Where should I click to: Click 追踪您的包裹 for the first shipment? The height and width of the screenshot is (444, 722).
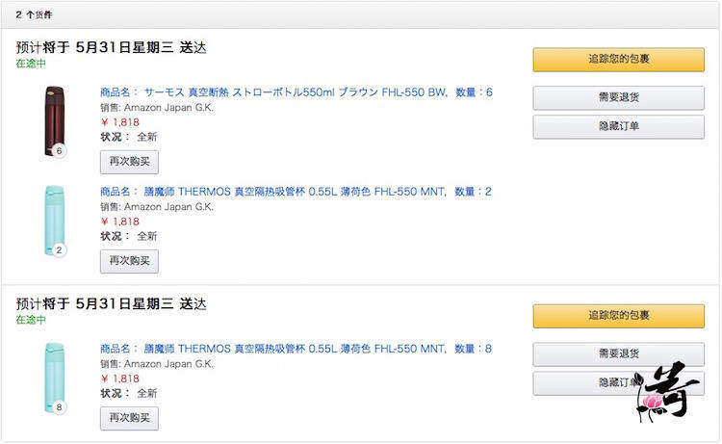pyautogui.click(x=618, y=60)
